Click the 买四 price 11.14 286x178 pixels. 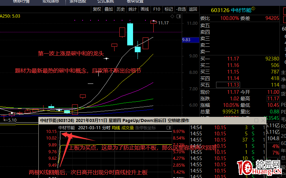[x=233, y=78]
